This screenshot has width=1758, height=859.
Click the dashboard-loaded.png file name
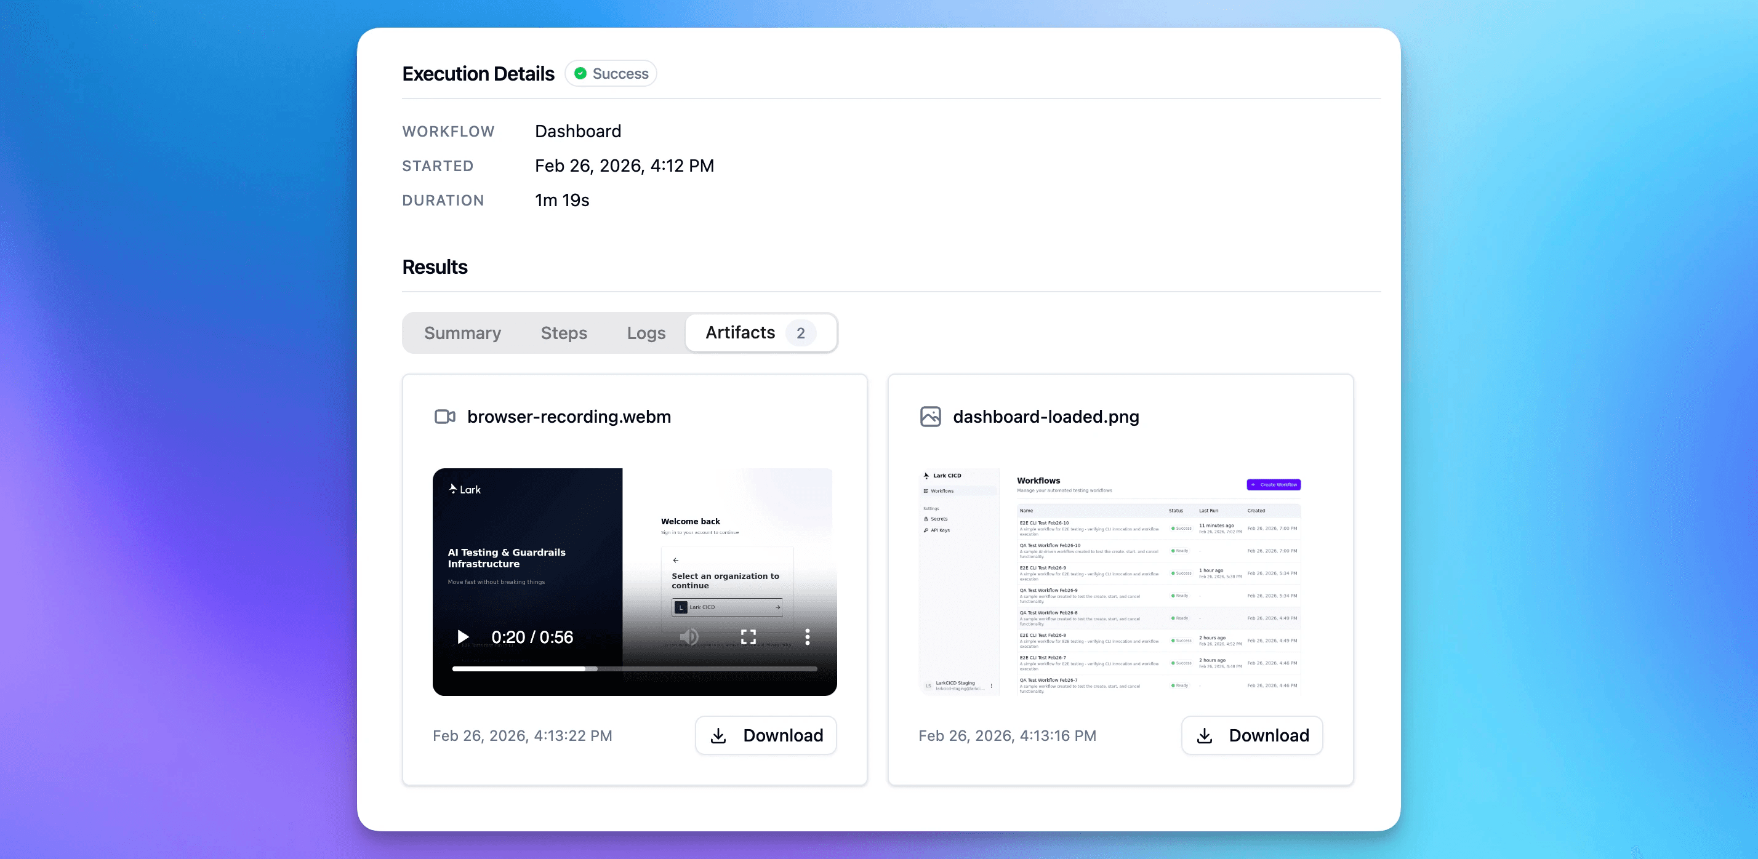coord(1046,416)
